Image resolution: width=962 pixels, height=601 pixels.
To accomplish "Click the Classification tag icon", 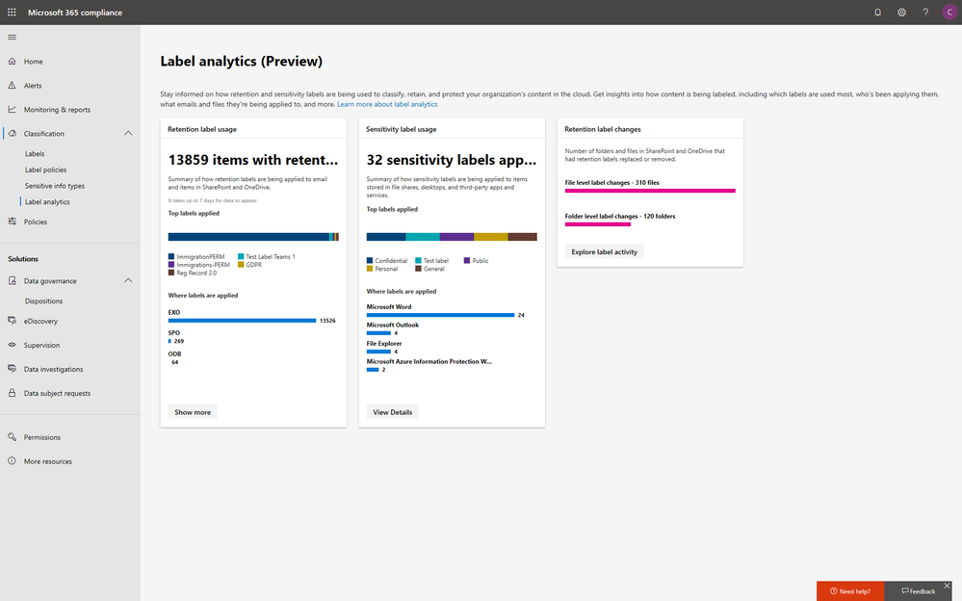I will 12,133.
